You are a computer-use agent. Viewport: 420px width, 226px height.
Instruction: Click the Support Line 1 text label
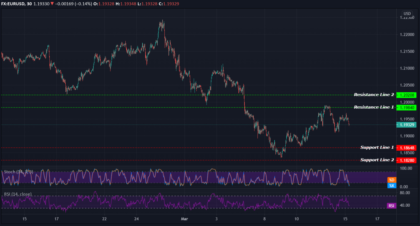[x=377, y=147]
